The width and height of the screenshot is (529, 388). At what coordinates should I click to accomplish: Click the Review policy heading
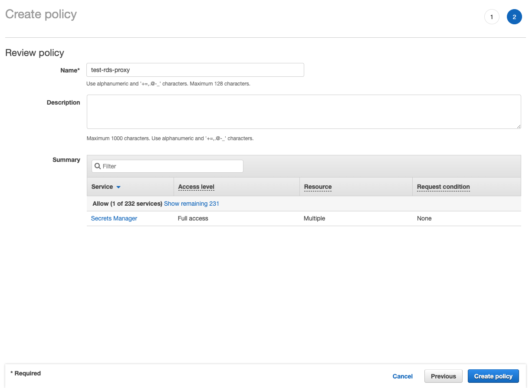click(35, 53)
